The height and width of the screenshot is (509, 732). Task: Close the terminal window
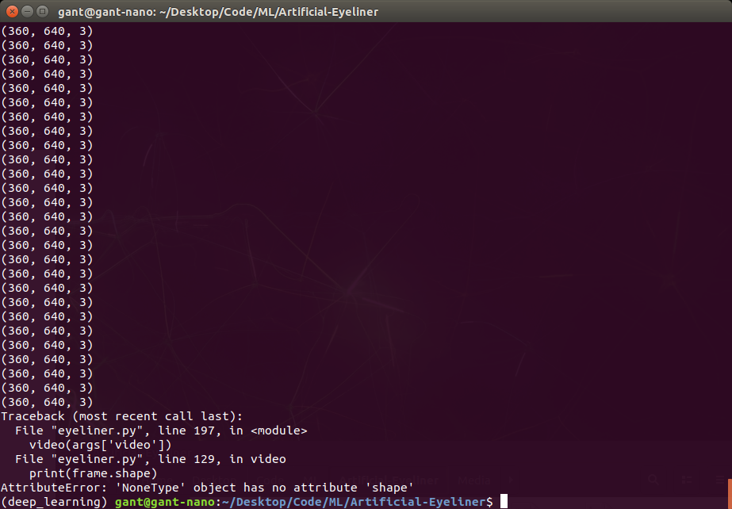[x=12, y=11]
